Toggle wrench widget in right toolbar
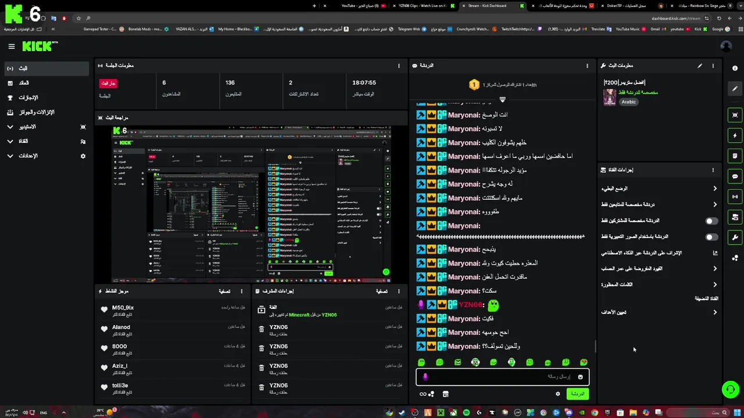Image resolution: width=744 pixels, height=418 pixels. [x=735, y=237]
